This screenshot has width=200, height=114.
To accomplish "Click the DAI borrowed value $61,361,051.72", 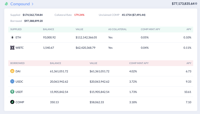I will click(x=99, y=71).
